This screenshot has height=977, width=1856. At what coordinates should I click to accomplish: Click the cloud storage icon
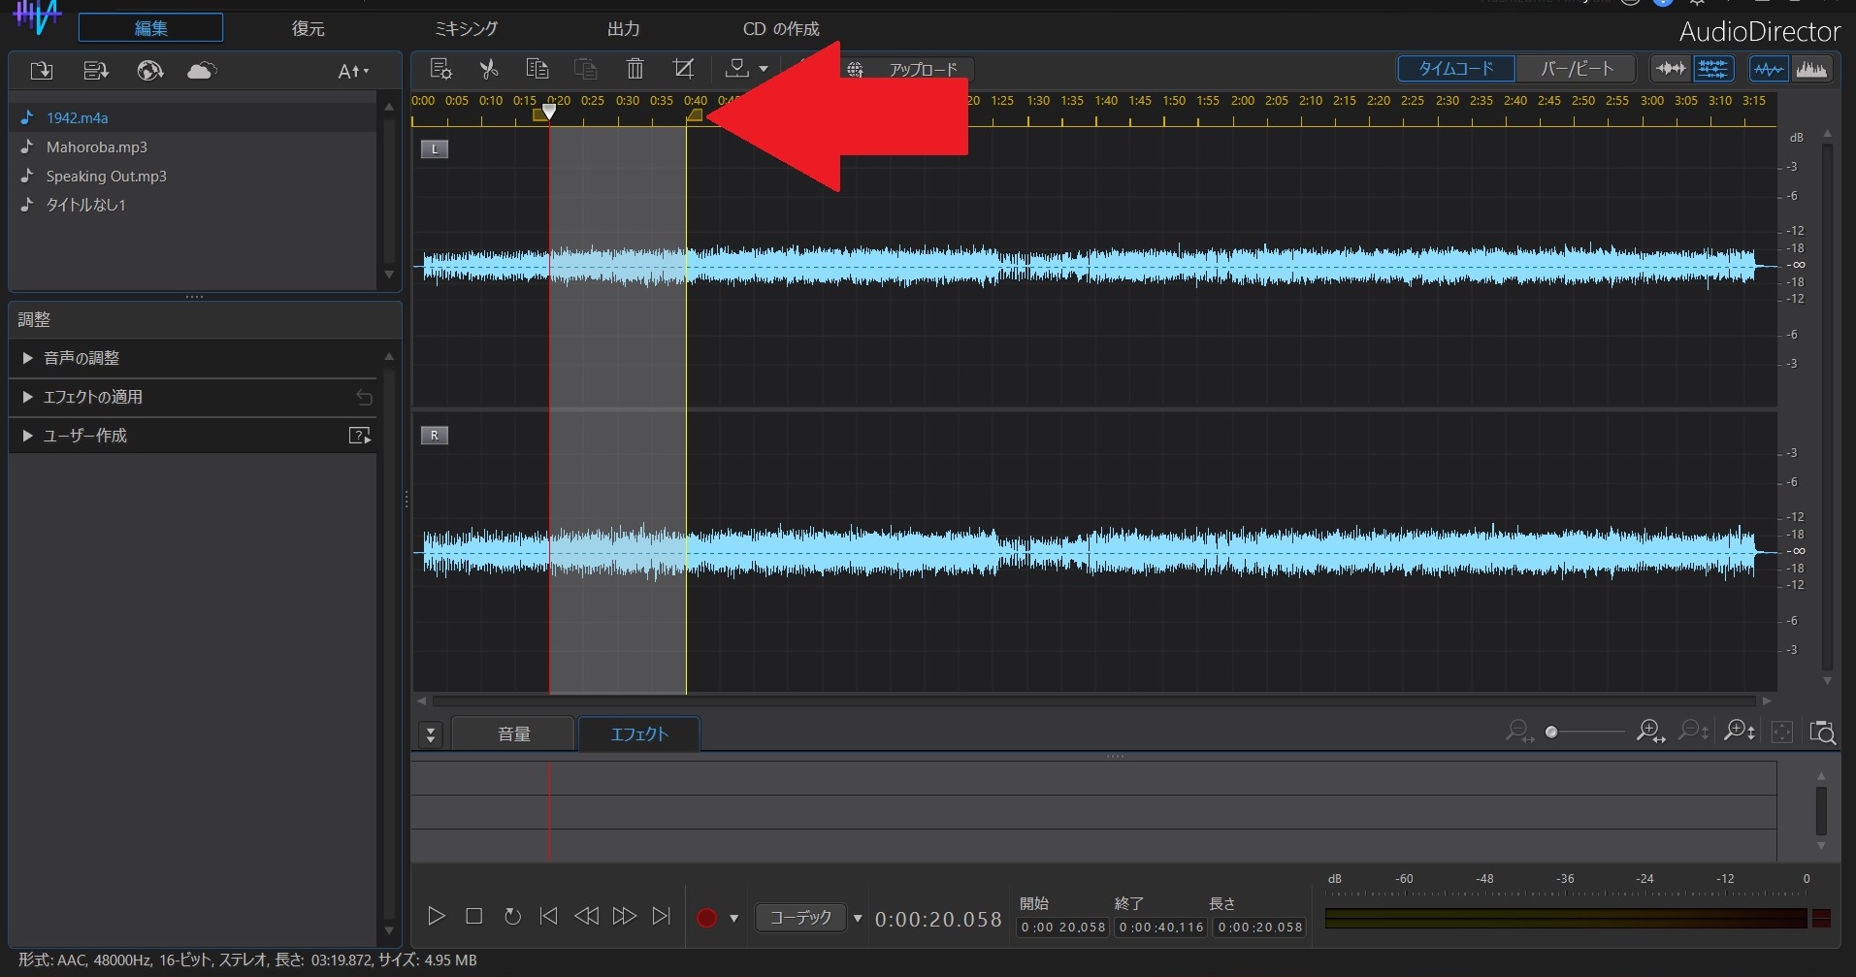click(x=201, y=70)
